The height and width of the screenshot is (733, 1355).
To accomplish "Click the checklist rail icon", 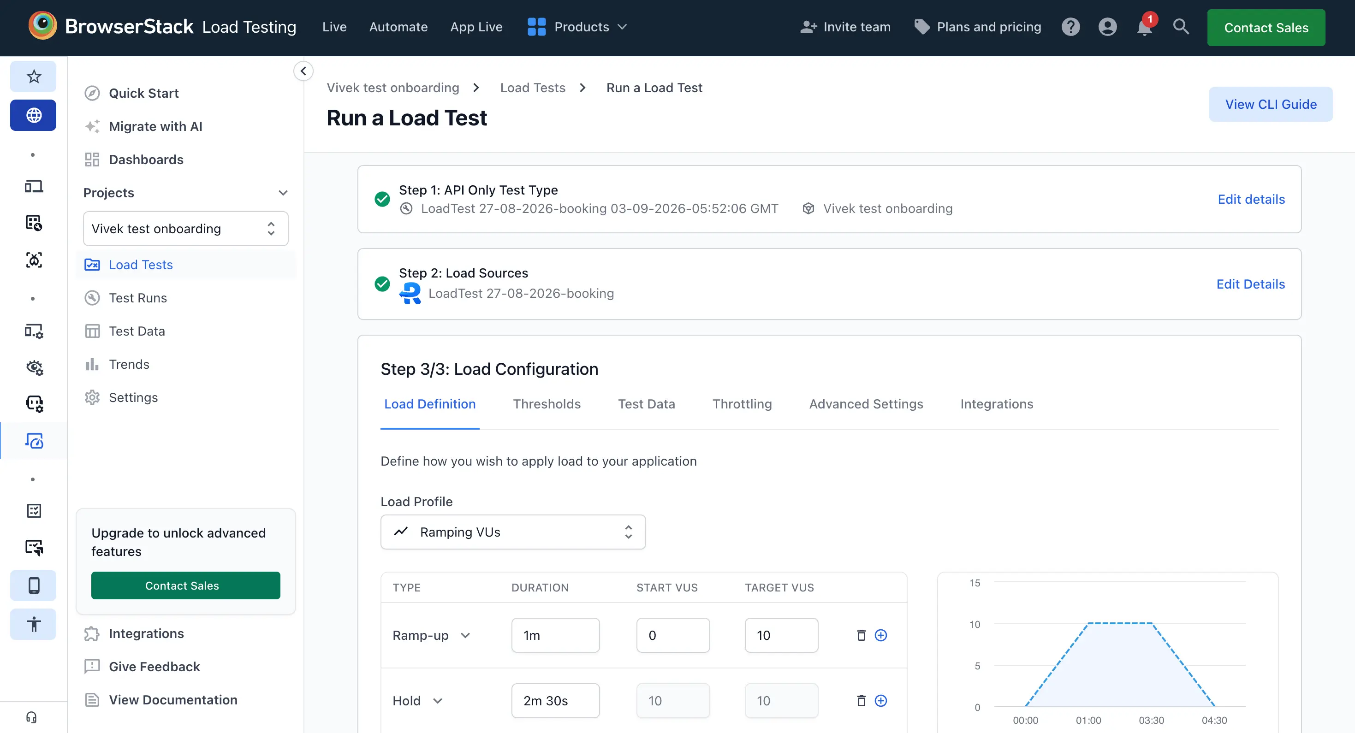I will pos(34,511).
